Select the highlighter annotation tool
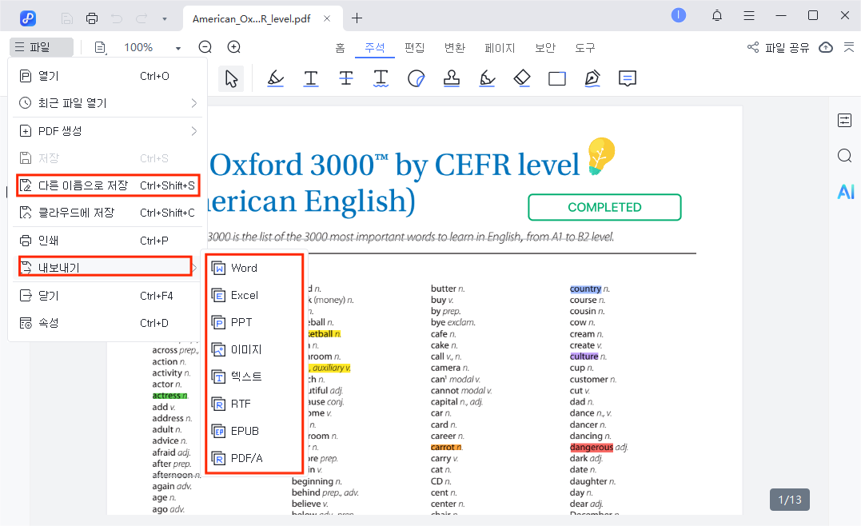This screenshot has height=526, width=861. point(275,78)
